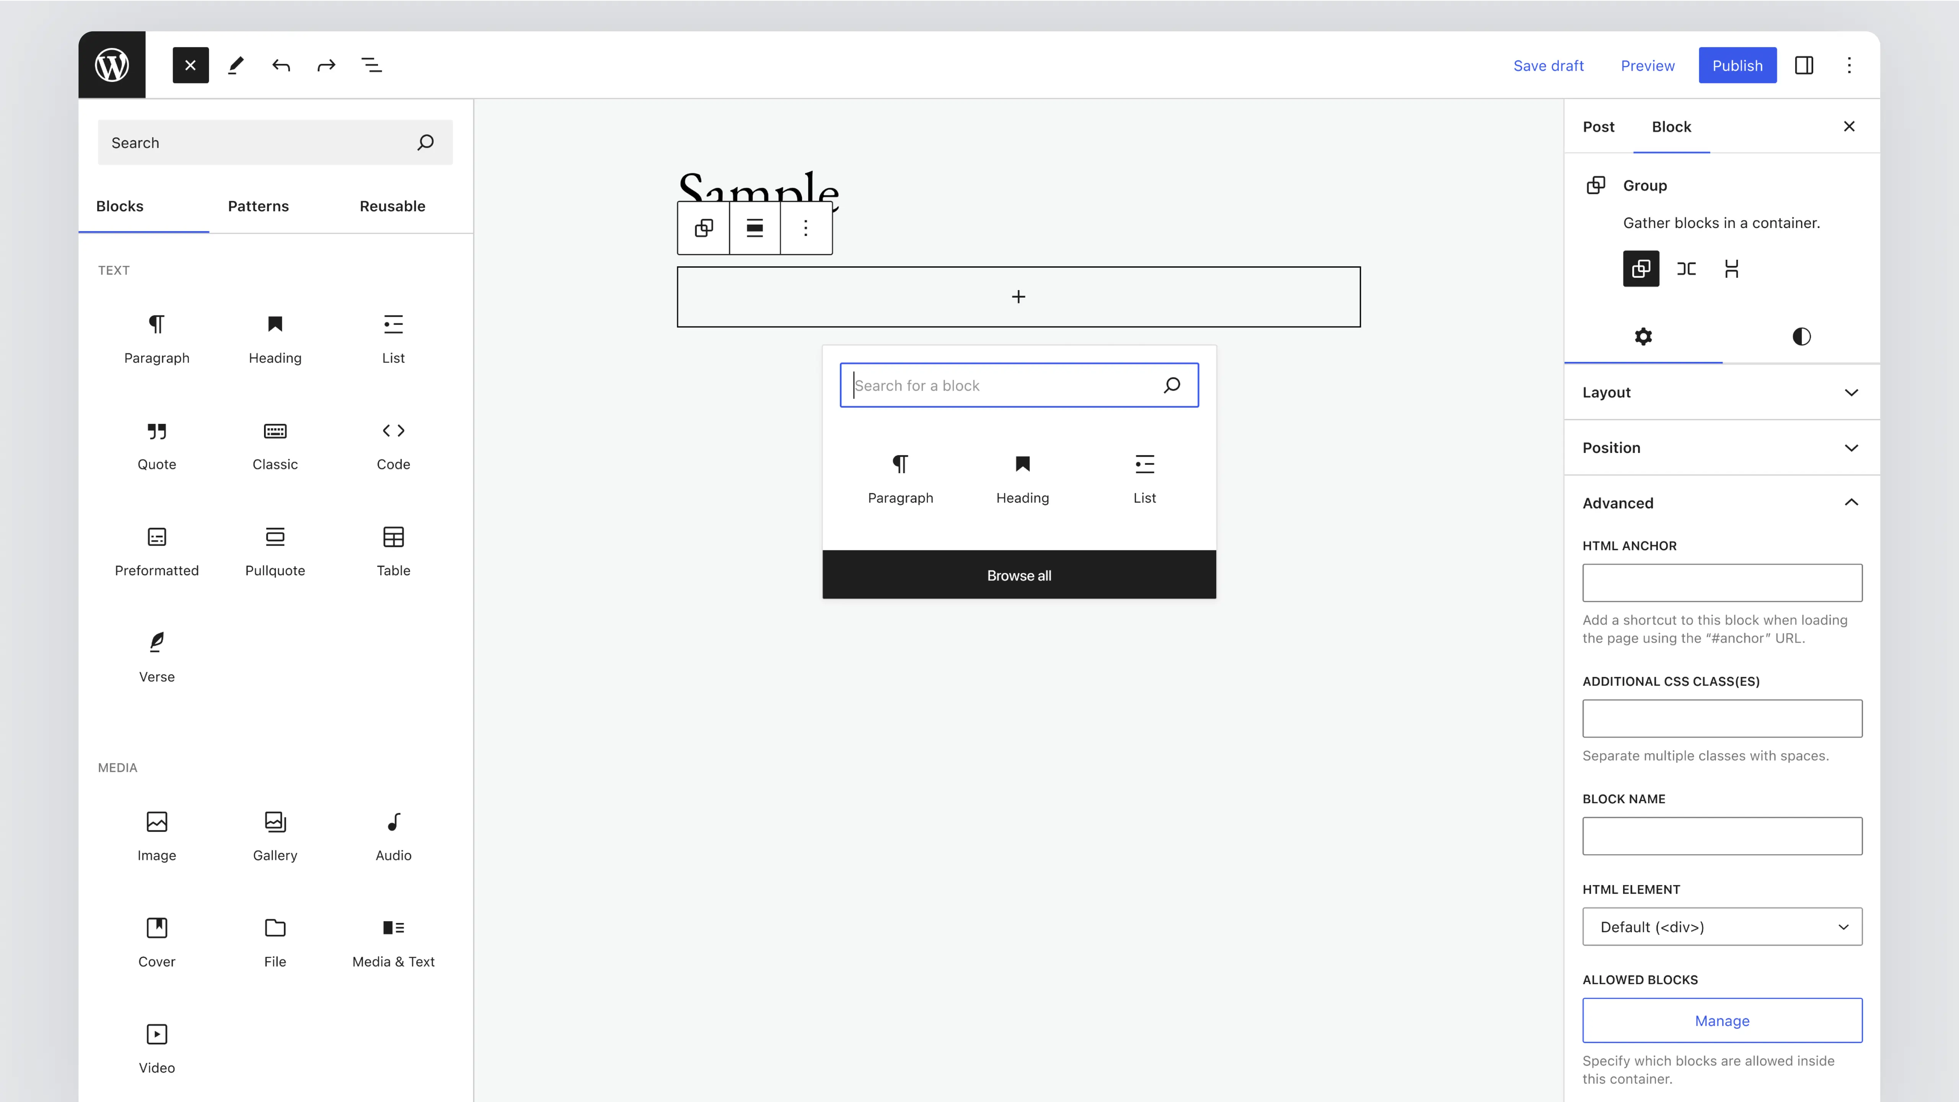Switch to the Patterns tab
Screen dimensions: 1959x1102
258,206
